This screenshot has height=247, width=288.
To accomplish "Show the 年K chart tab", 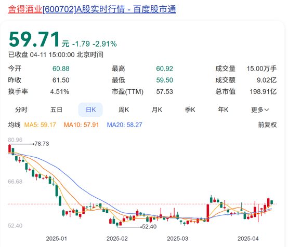I will [x=223, y=109].
